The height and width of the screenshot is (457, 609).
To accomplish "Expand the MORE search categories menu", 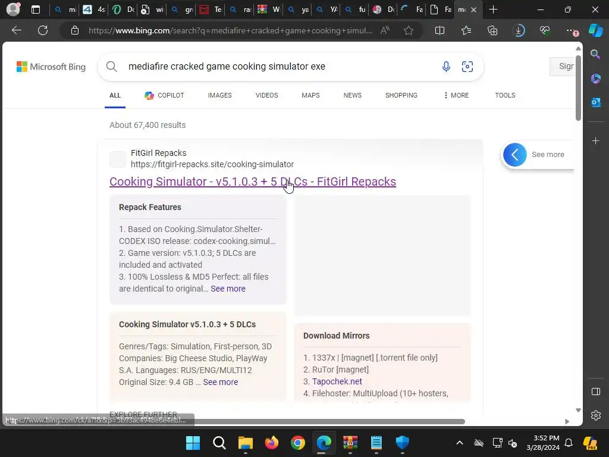I will (x=456, y=95).
